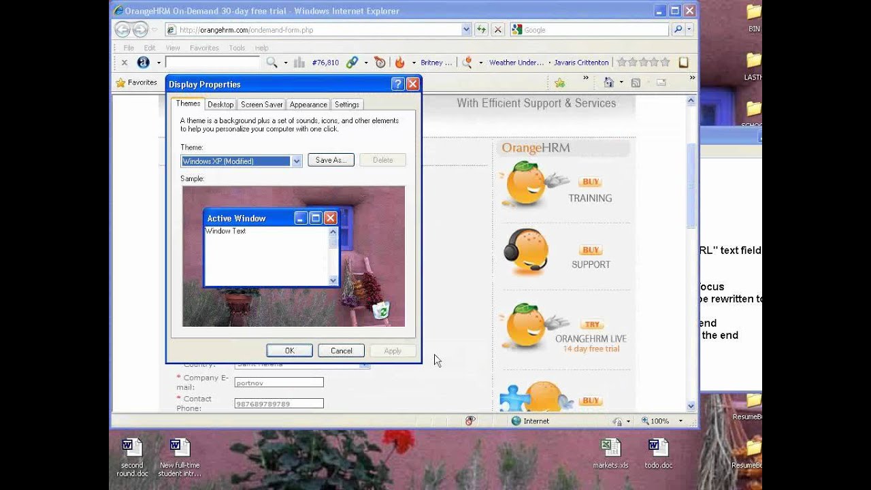Open todo.doc desktop icon

pos(658,453)
